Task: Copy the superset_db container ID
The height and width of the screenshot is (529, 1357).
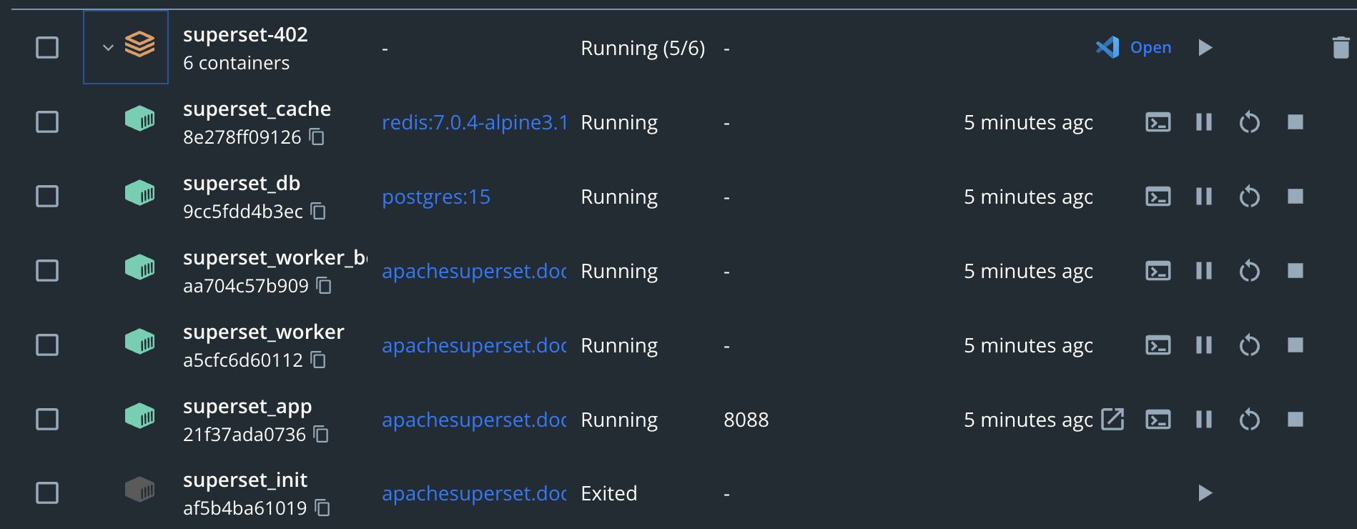Action: (x=320, y=212)
